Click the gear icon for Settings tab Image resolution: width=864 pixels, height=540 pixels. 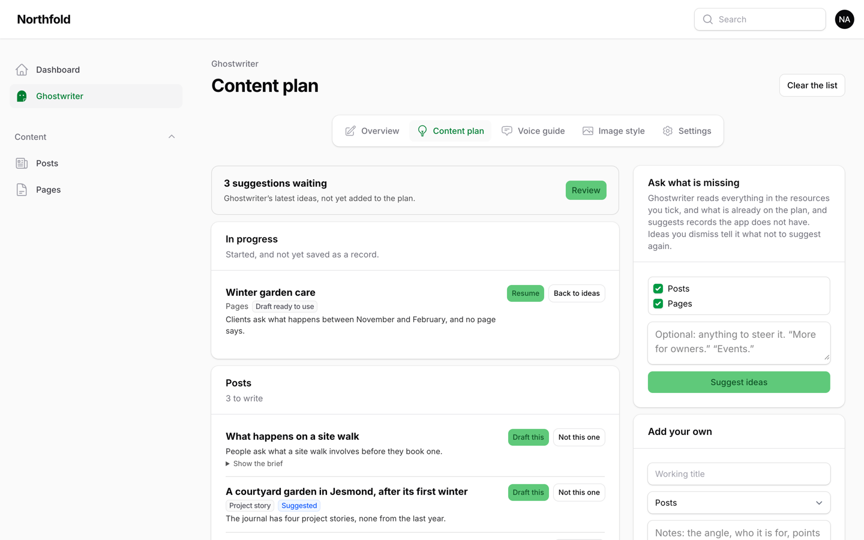pyautogui.click(x=668, y=131)
